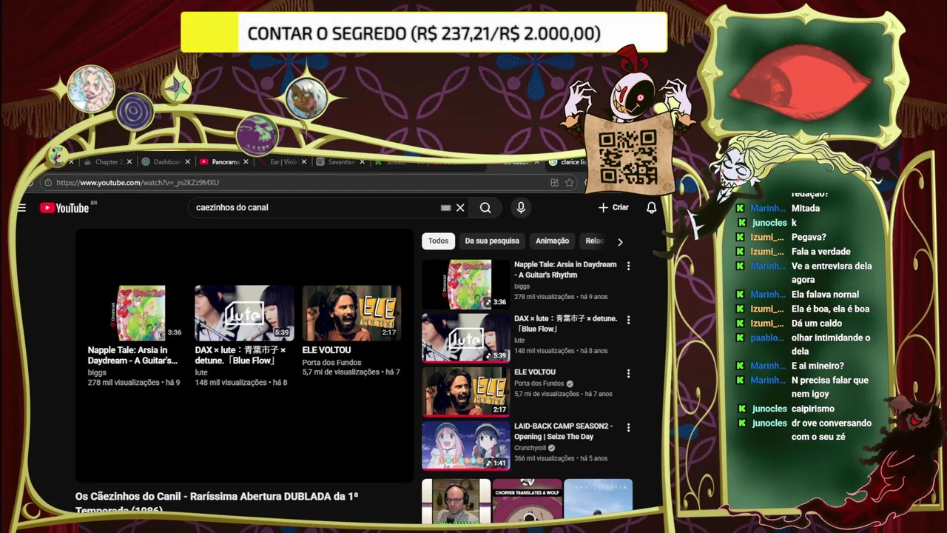The width and height of the screenshot is (947, 533).
Task: Open Napple Tale sidebar thumbnail
Action: [465, 284]
